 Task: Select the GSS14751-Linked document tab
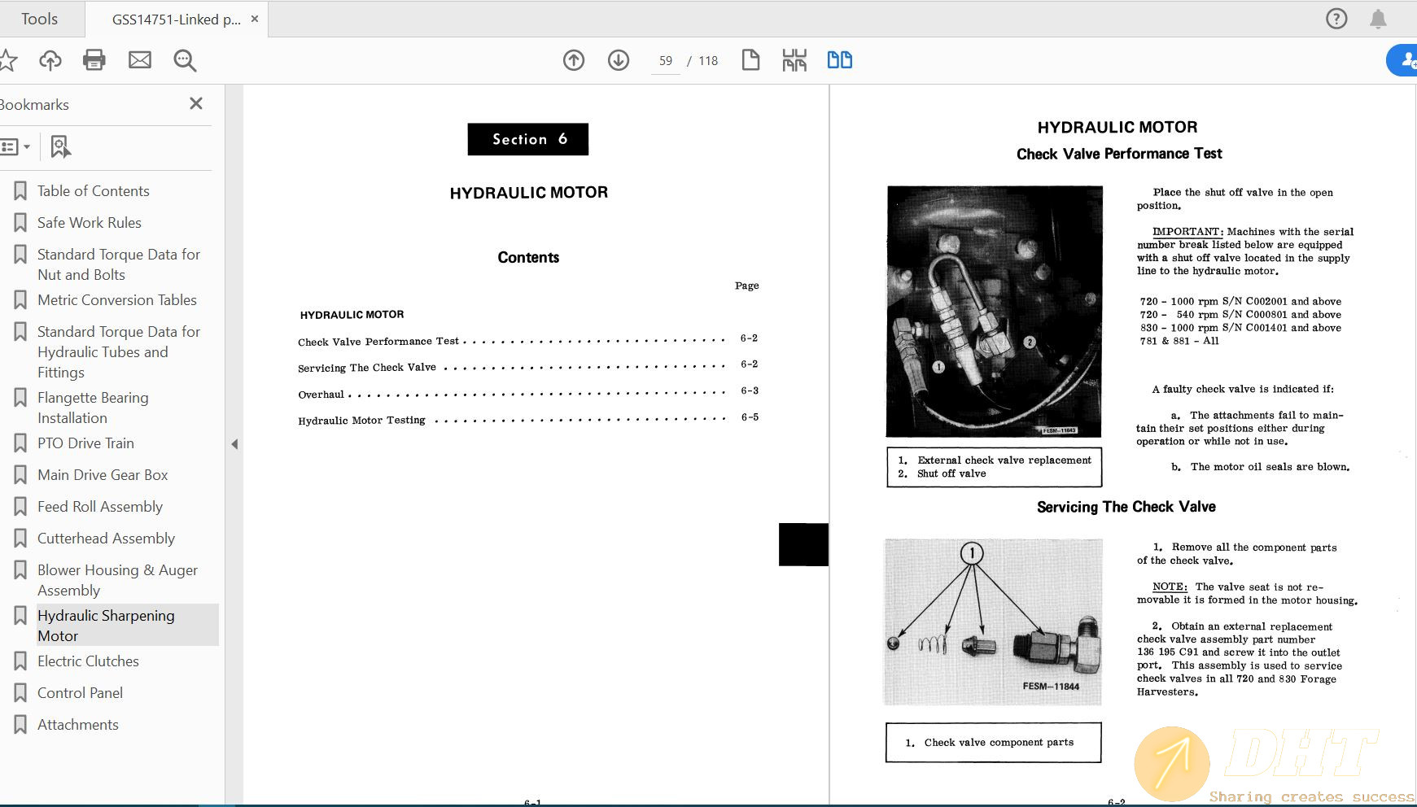tap(176, 20)
